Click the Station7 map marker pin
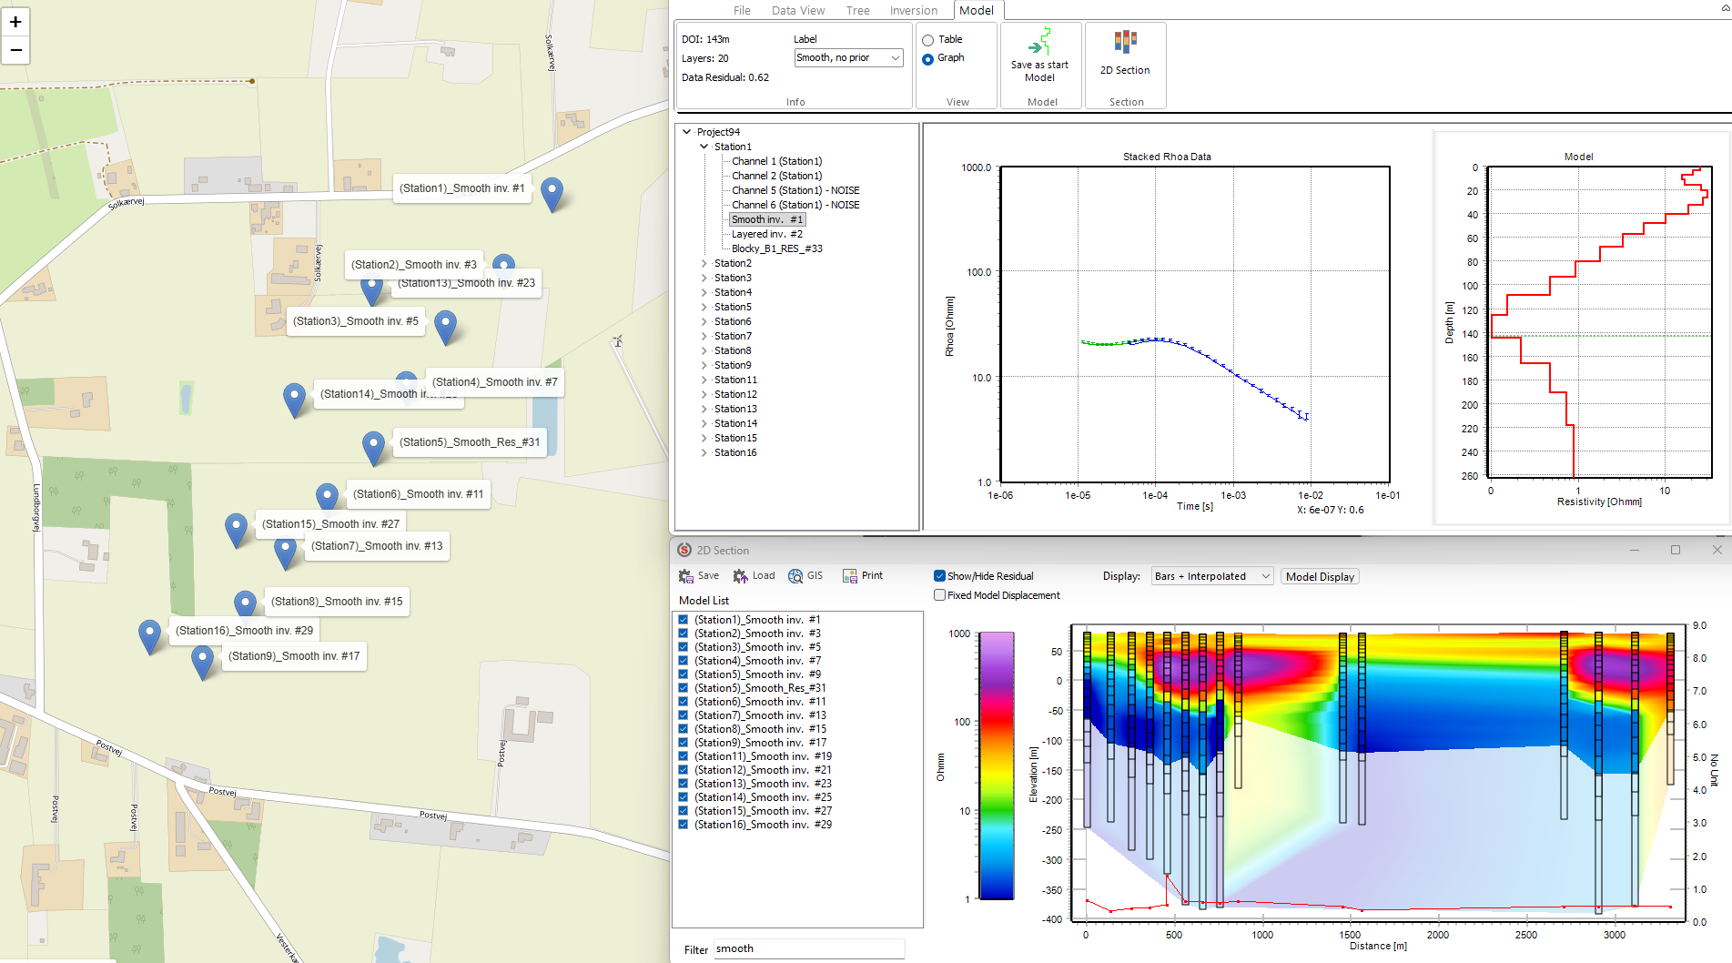The height and width of the screenshot is (963, 1732). pyautogui.click(x=286, y=553)
